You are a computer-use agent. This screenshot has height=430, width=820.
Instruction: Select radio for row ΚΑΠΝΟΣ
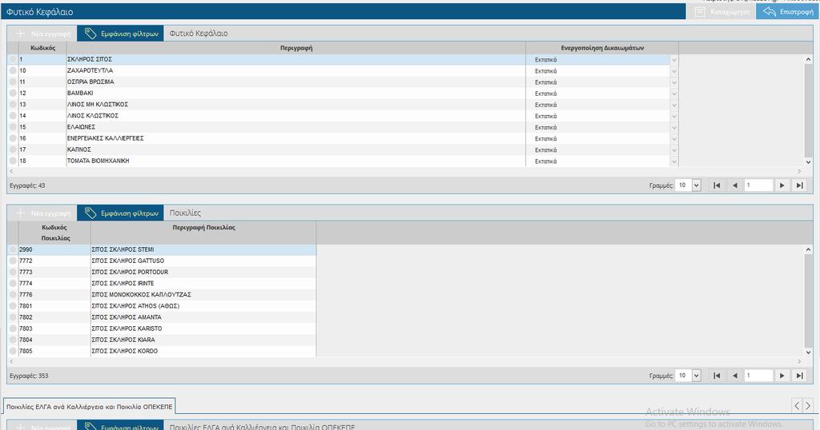[13, 149]
